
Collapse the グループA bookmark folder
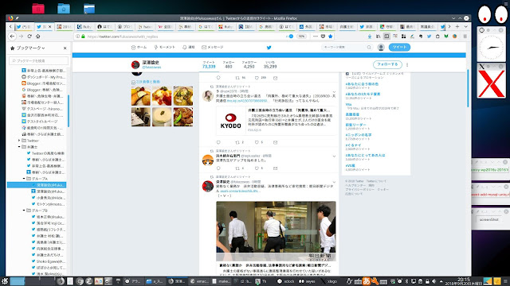tap(24, 179)
